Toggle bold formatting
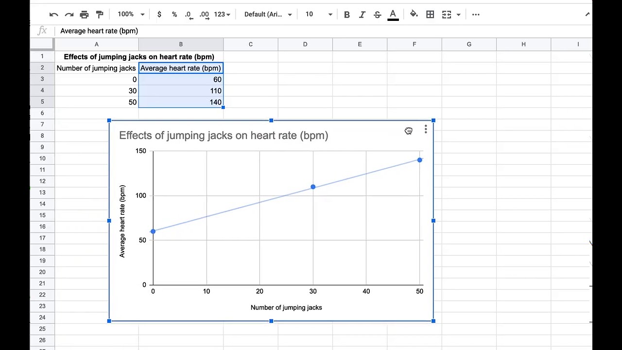Screen dimensions: 622x350 (x=346, y=15)
